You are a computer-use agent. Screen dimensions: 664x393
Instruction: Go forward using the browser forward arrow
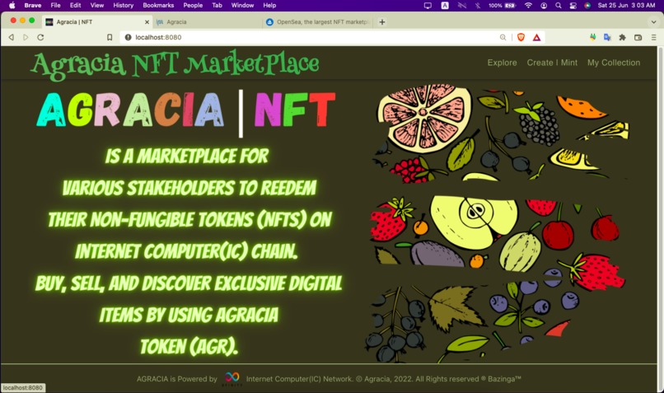(26, 37)
